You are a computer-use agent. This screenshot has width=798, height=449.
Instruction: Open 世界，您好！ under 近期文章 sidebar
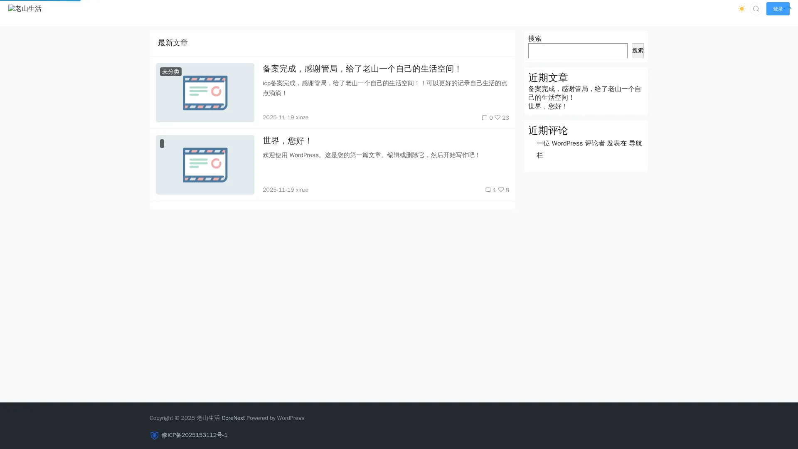coord(547,106)
